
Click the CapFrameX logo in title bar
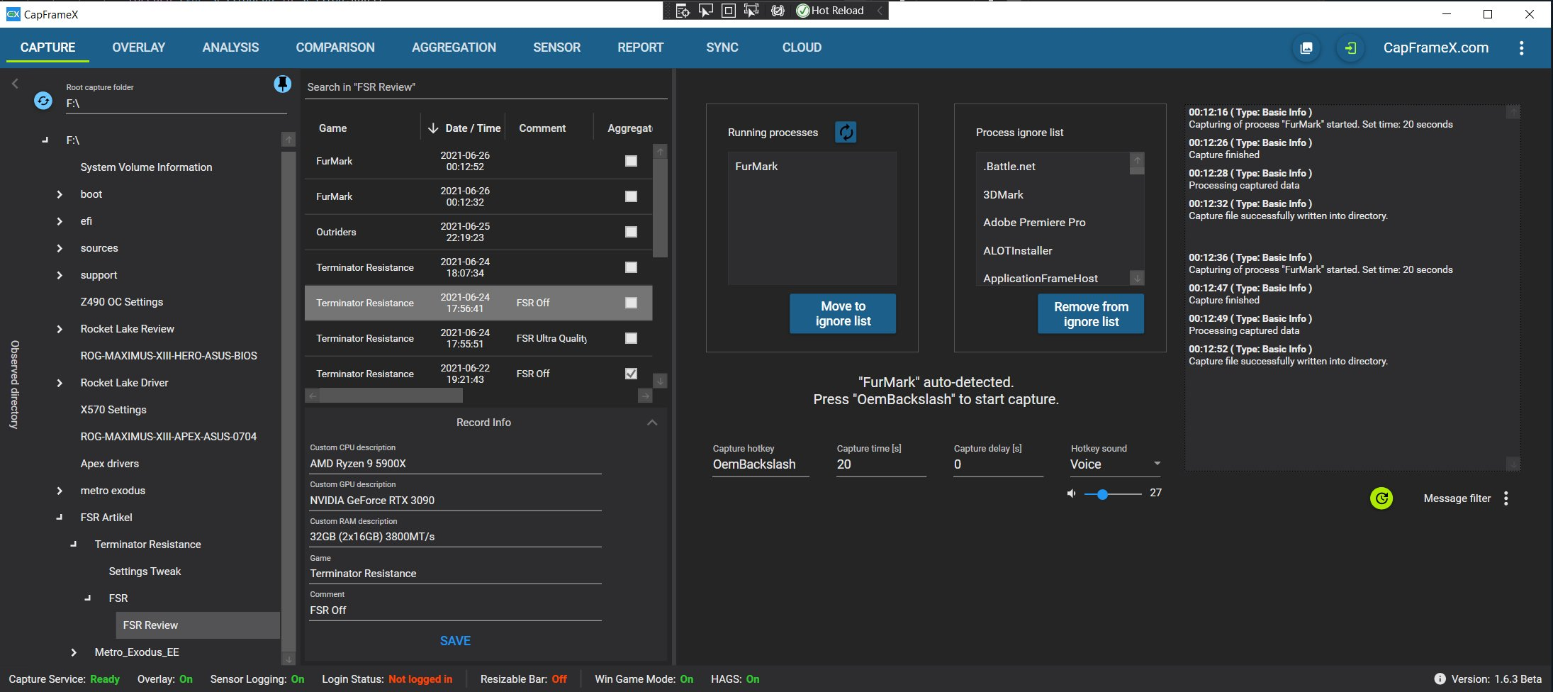pyautogui.click(x=13, y=14)
